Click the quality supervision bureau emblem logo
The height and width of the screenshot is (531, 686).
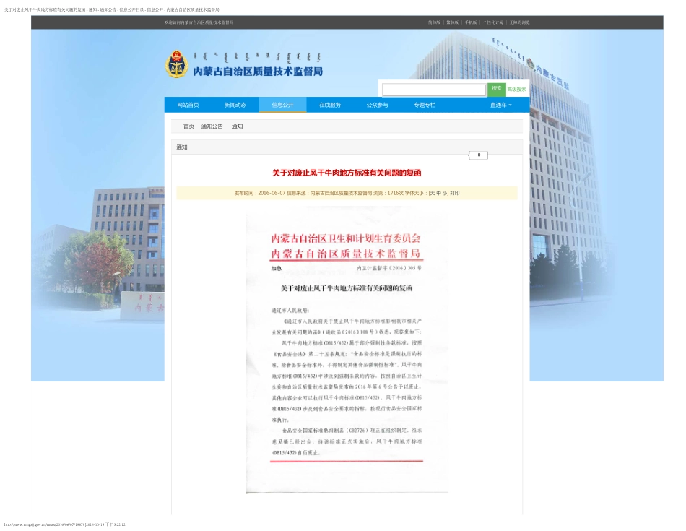178,63
